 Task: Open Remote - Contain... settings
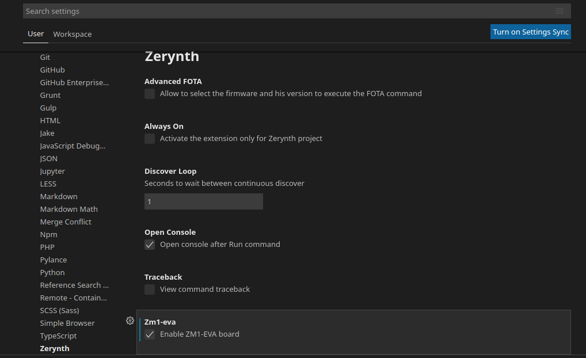73,298
